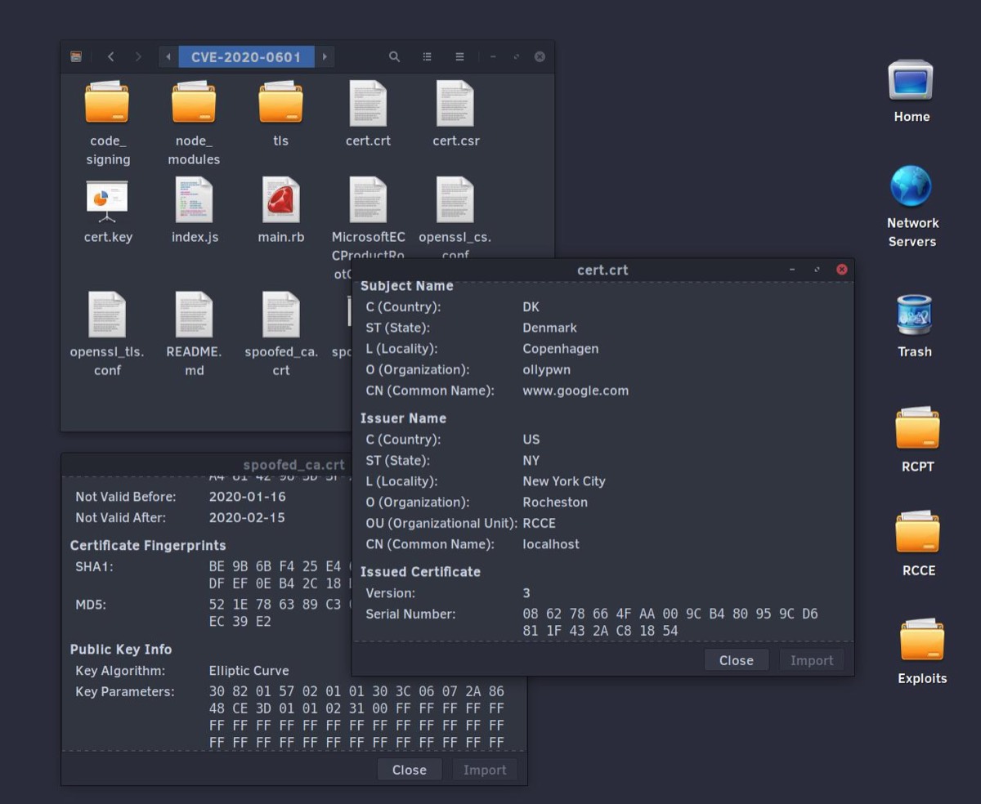Open the Exploits folder on desktop

point(921,641)
